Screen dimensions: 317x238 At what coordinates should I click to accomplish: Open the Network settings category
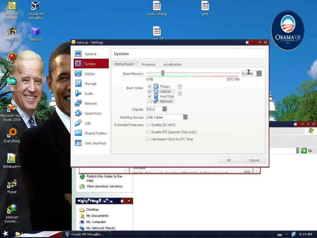[91, 104]
